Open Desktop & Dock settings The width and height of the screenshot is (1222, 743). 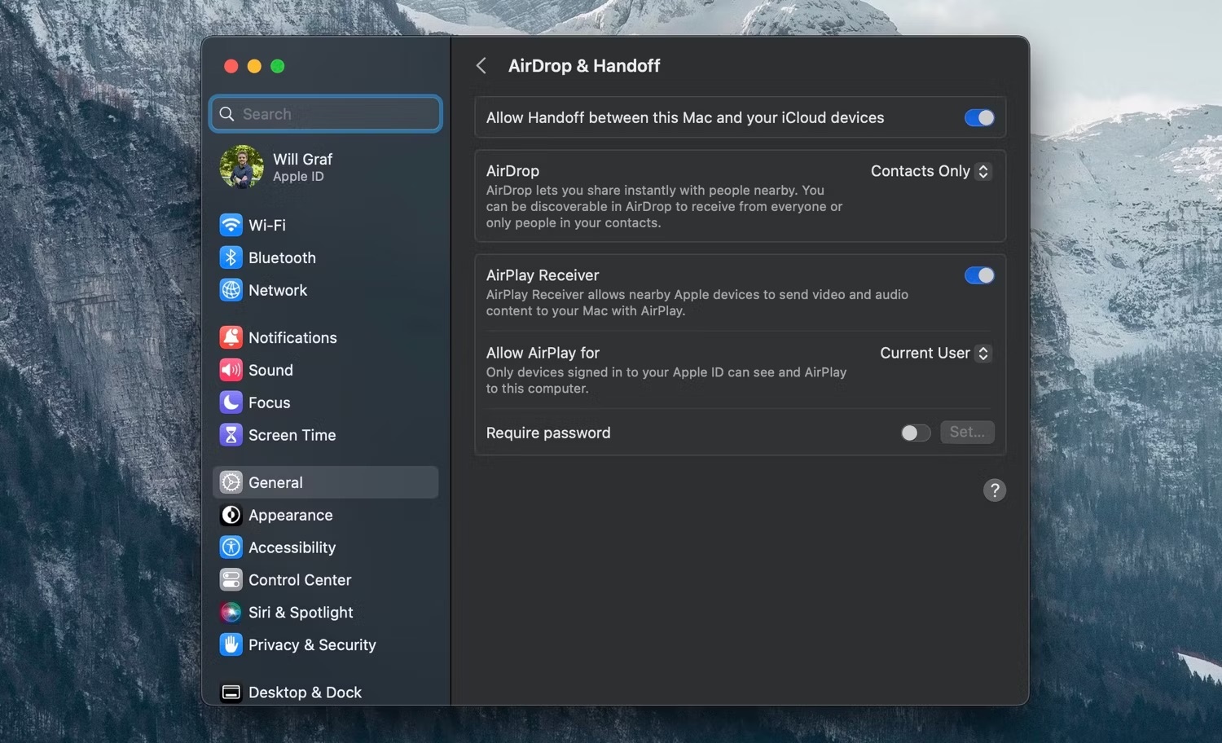305,692
